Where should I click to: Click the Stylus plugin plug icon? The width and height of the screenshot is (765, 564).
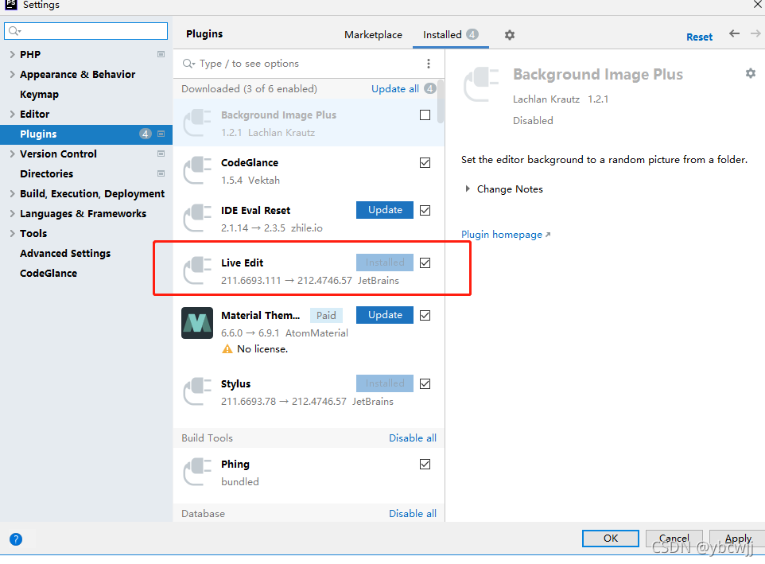click(x=197, y=391)
